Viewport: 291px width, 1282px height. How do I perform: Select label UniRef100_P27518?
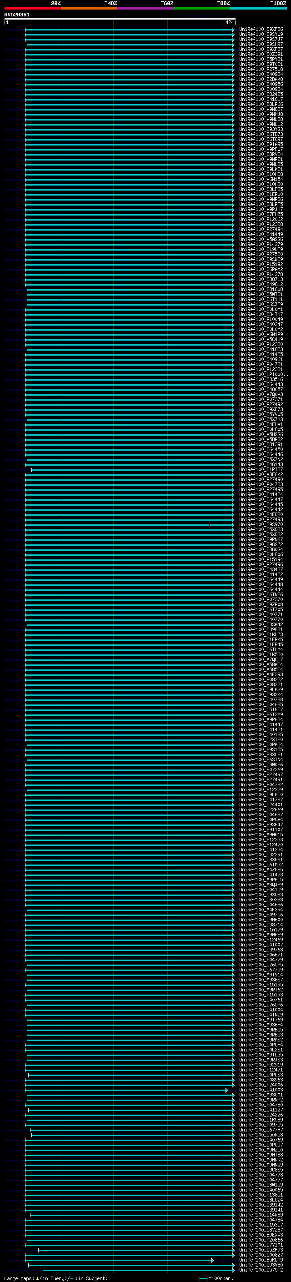coord(261,69)
